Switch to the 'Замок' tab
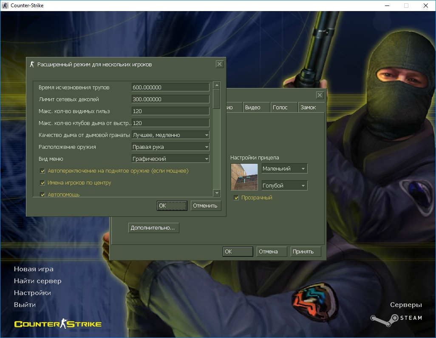 tap(311, 108)
